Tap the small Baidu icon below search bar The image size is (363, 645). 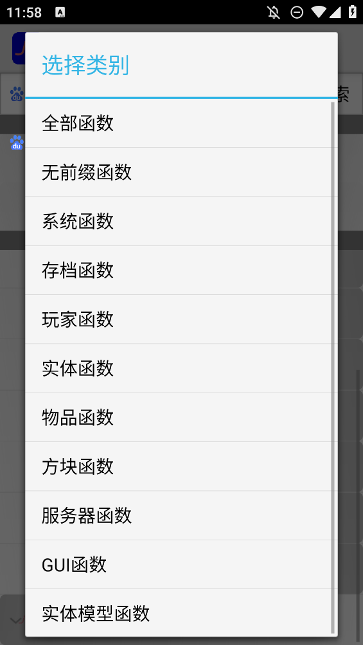coord(17,143)
